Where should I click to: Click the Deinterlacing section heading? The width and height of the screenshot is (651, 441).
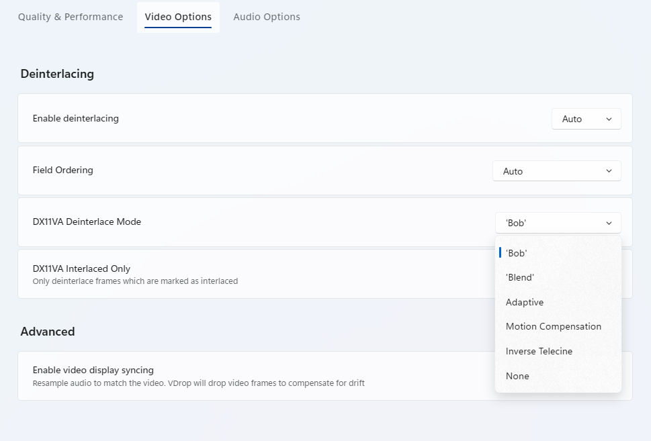coord(57,74)
